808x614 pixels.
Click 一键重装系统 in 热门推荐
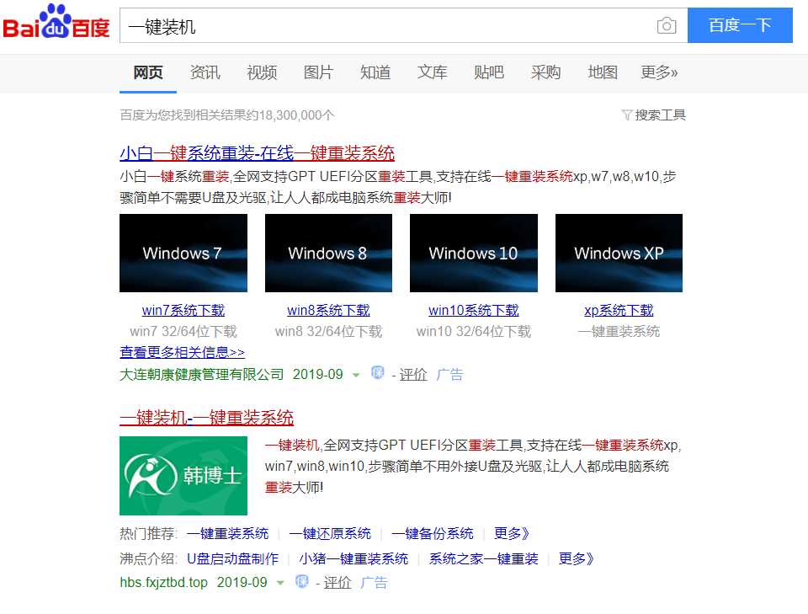tap(228, 534)
